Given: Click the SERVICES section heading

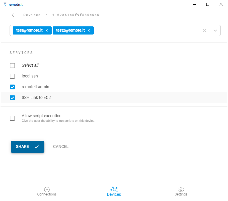Looking at the screenshot, I should 21,53.
